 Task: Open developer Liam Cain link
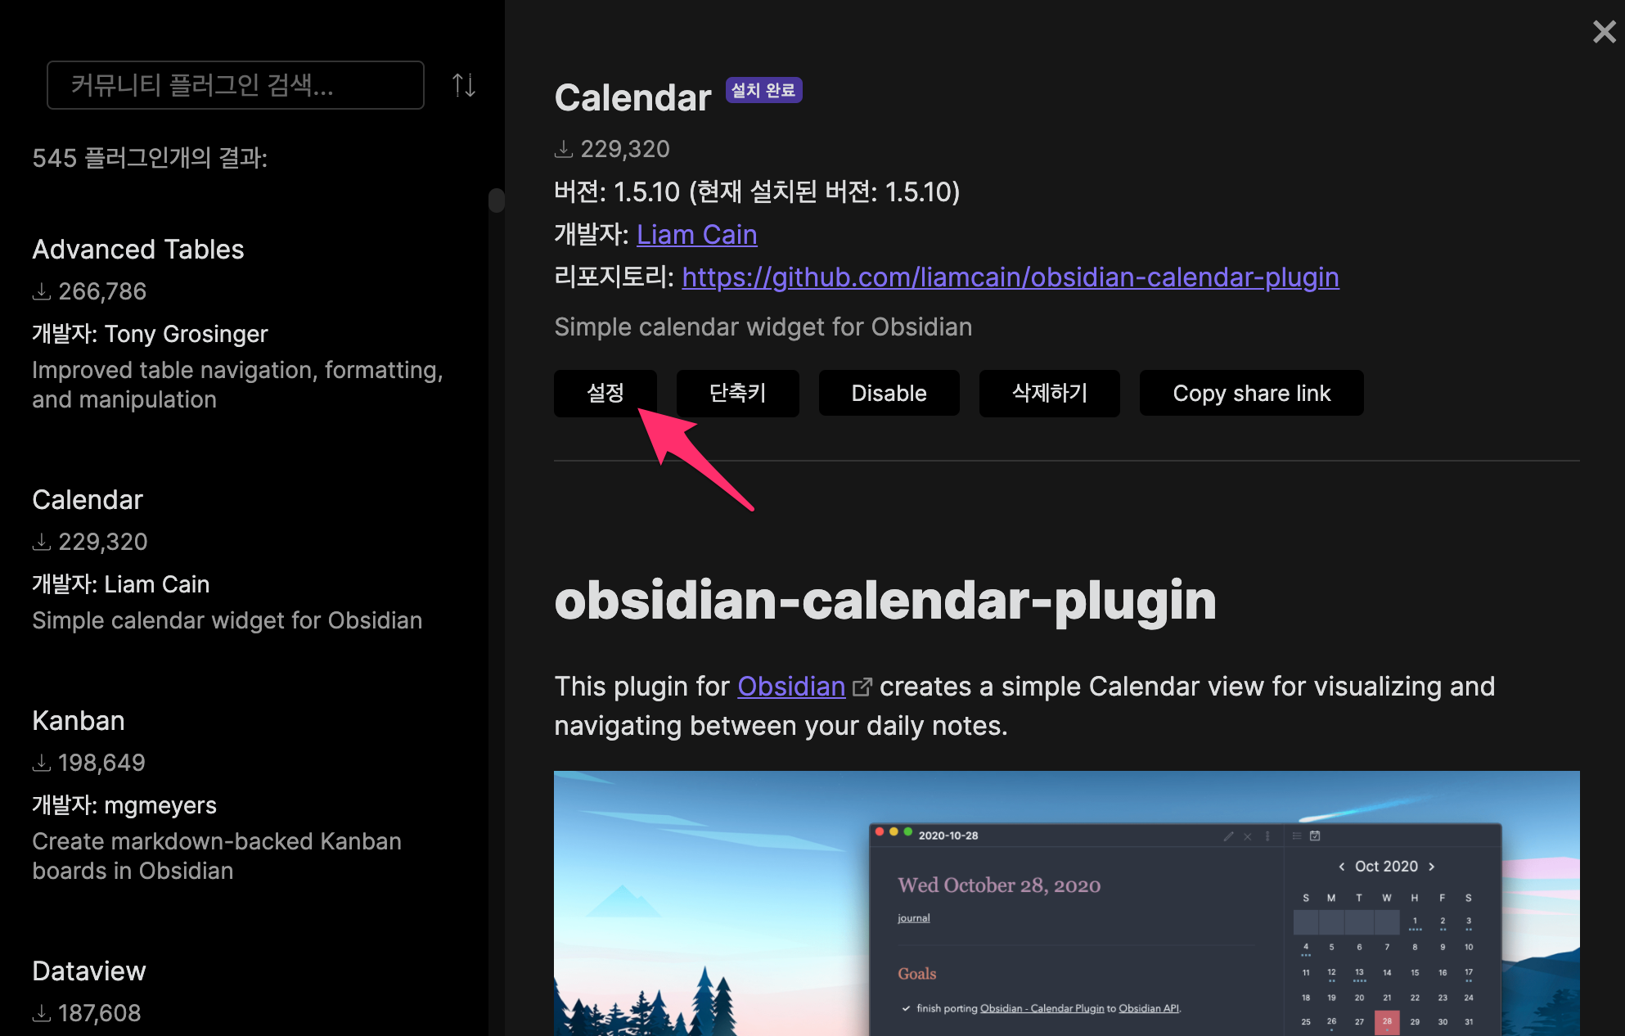click(696, 235)
